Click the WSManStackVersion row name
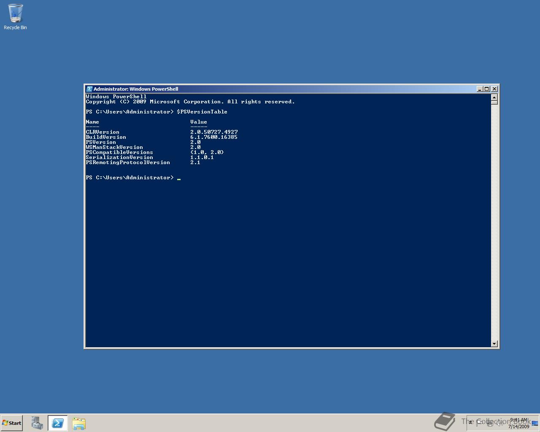 pyautogui.click(x=114, y=147)
